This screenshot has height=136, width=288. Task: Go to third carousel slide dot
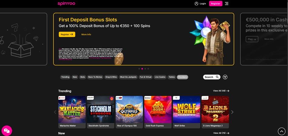click(x=145, y=69)
